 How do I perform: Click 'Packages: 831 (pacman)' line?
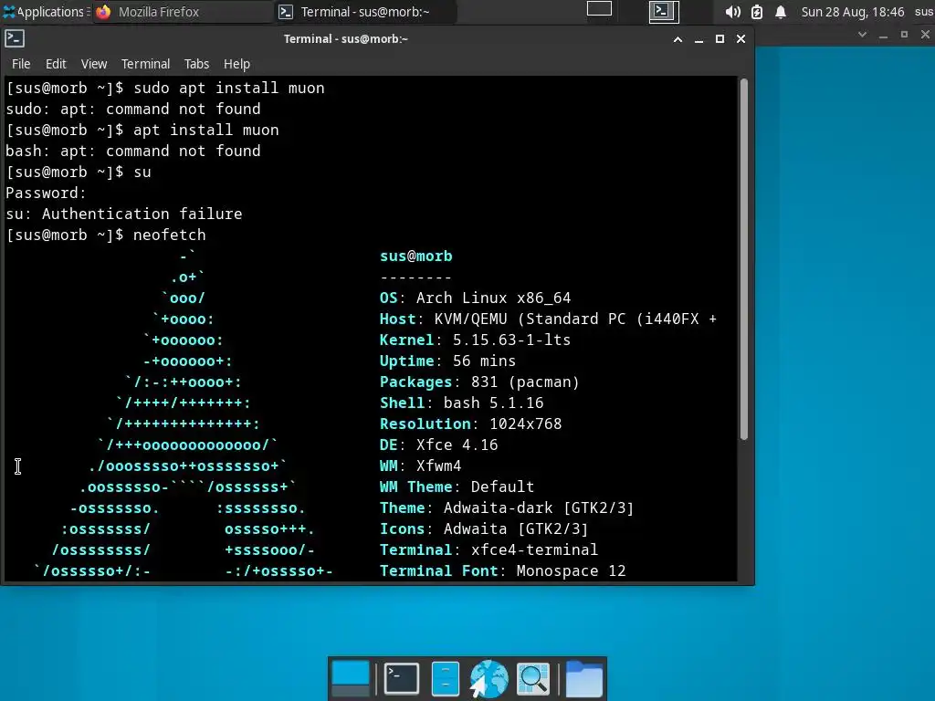point(479,382)
